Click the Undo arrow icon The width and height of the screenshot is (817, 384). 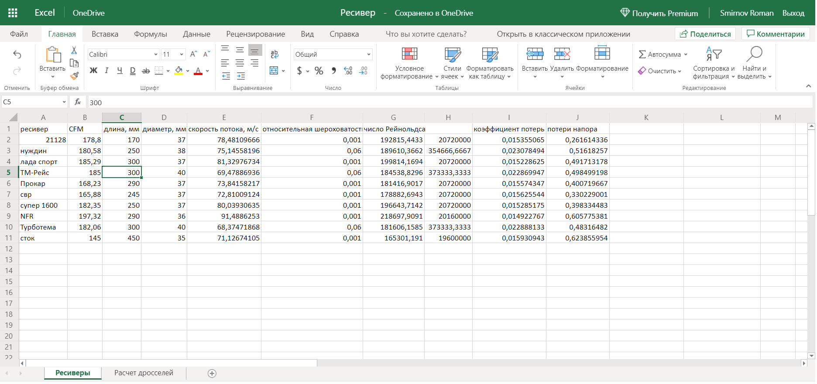pos(17,55)
